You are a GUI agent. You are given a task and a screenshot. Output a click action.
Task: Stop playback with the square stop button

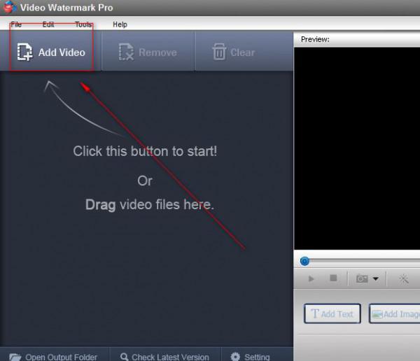333,278
